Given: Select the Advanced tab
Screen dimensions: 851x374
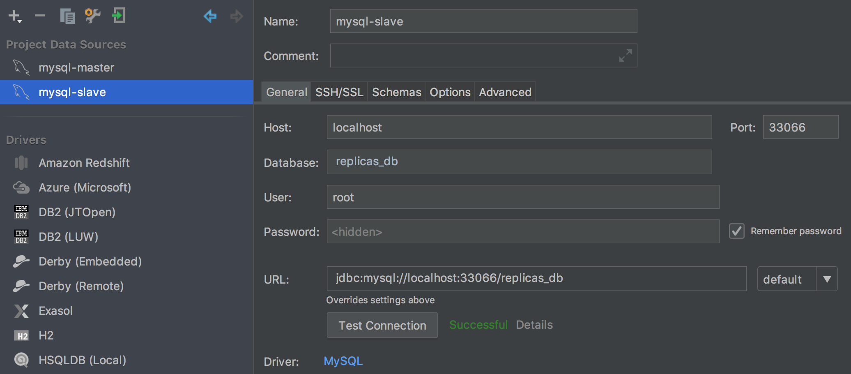Looking at the screenshot, I should (x=505, y=92).
